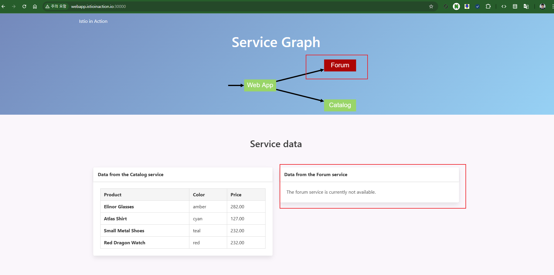Reload the webapp page
The width and height of the screenshot is (554, 275).
24,6
